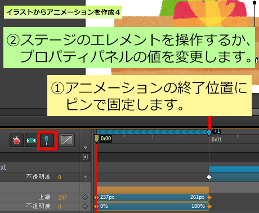Click the keyframe filter icon under the chevron
The image size is (259, 213).
(x=85, y=157)
